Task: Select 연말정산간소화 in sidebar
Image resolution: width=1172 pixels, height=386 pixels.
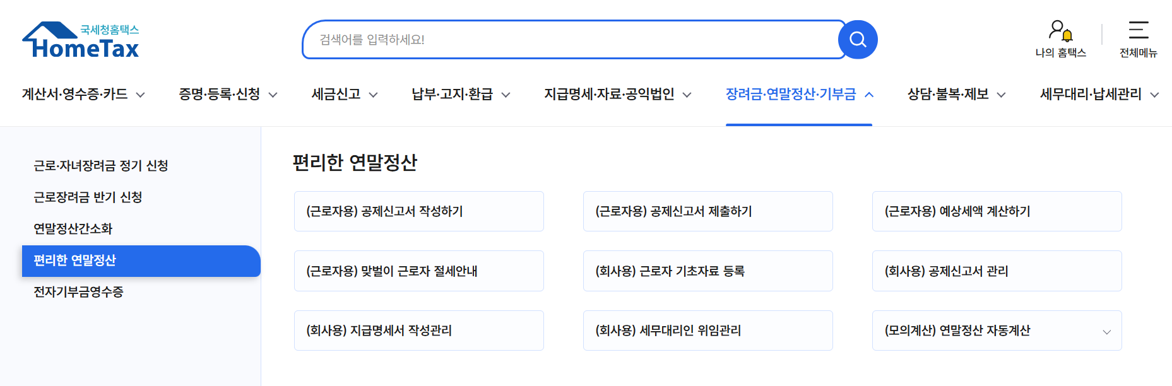Action: pos(73,229)
